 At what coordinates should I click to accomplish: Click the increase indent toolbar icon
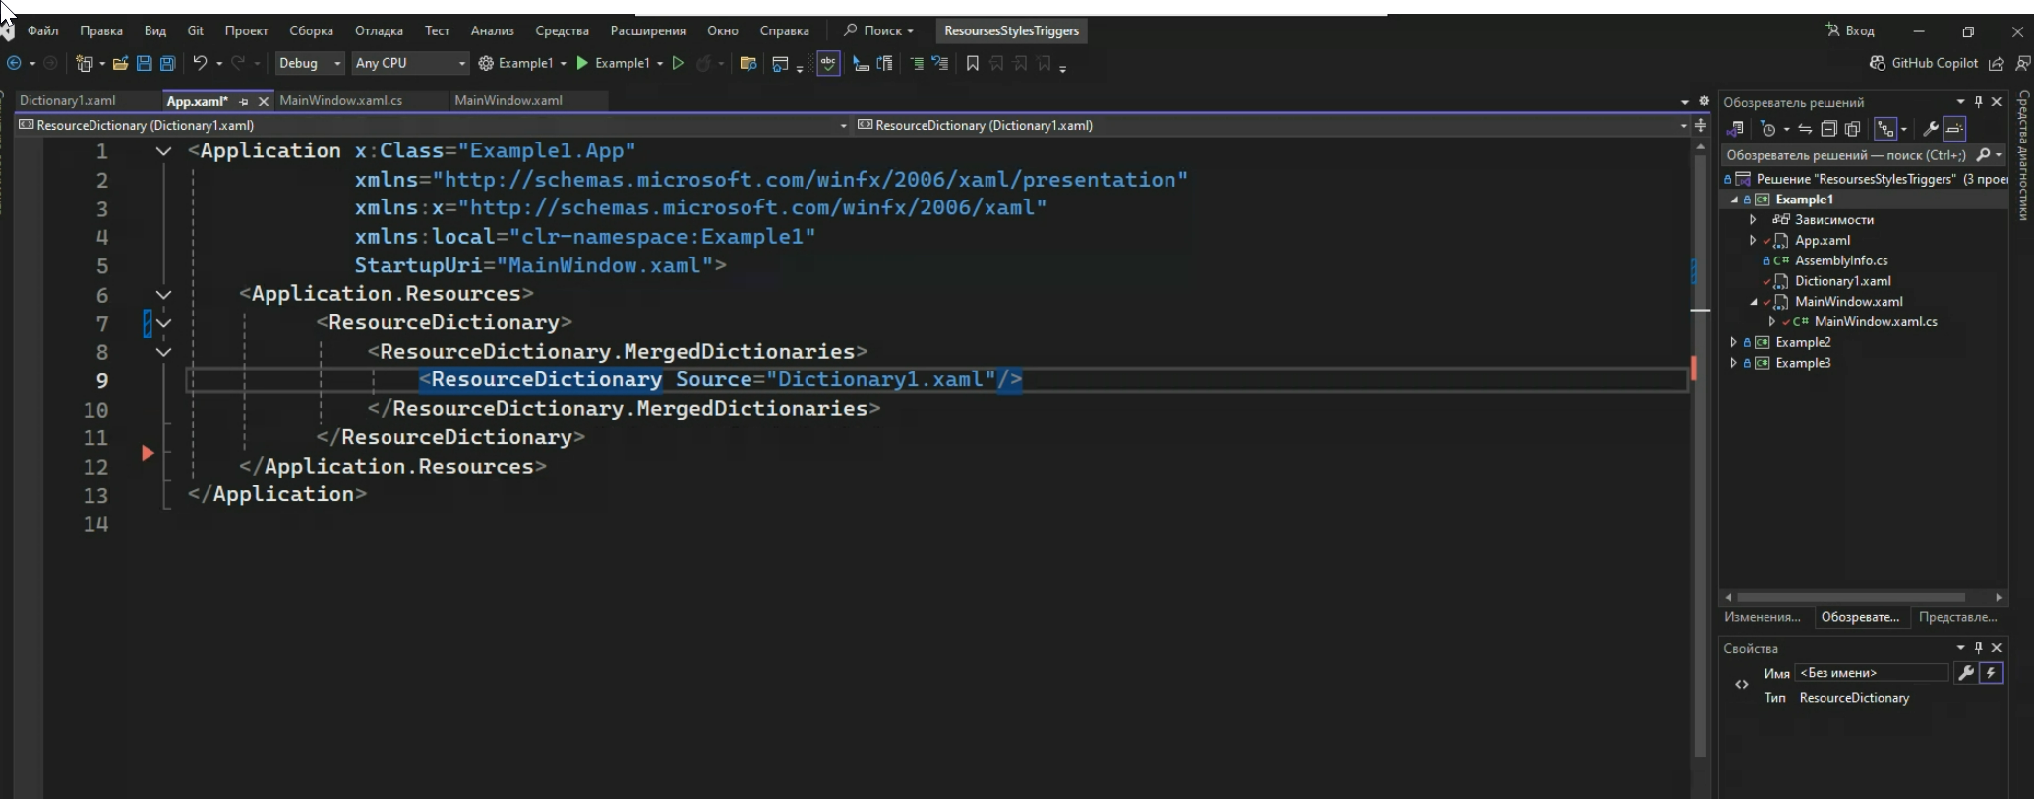[x=940, y=63]
